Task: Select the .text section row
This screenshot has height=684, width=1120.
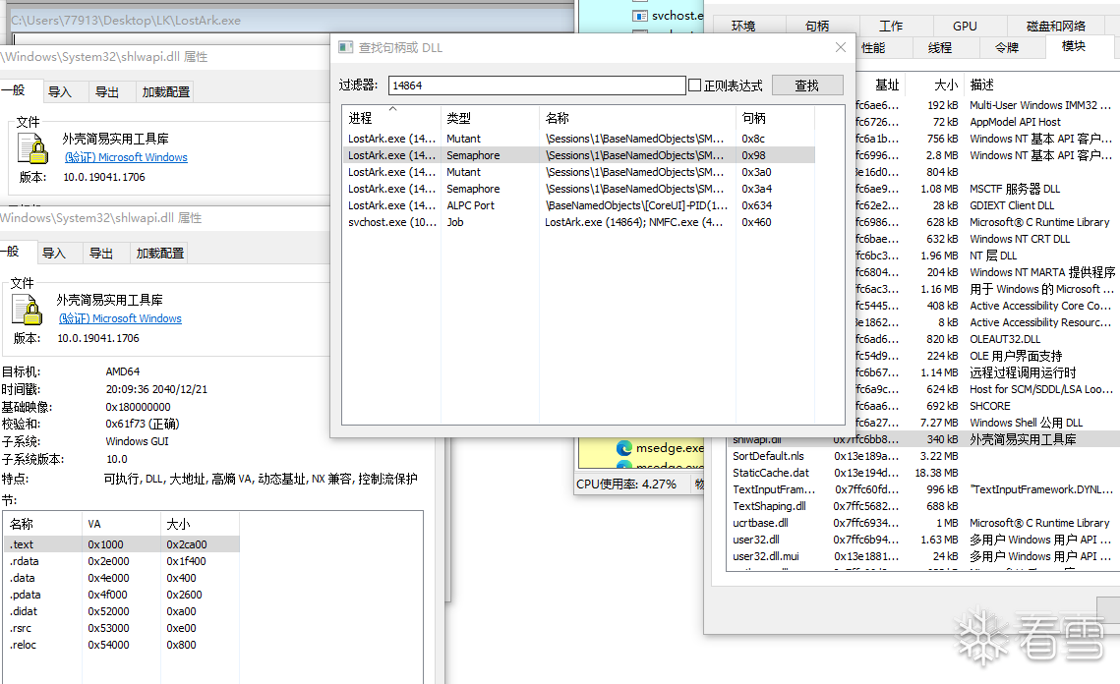Action: (x=122, y=544)
